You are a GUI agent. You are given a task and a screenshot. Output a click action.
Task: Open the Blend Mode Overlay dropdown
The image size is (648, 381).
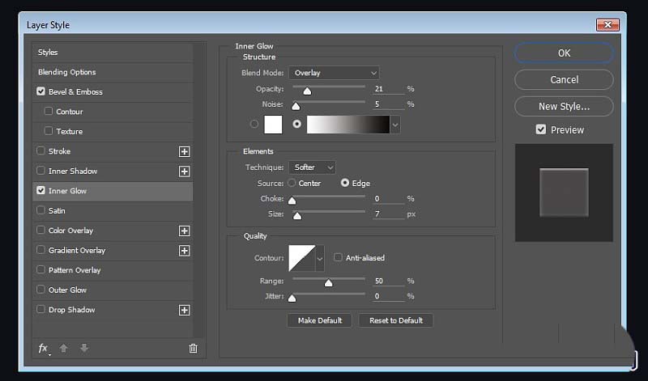[334, 73]
